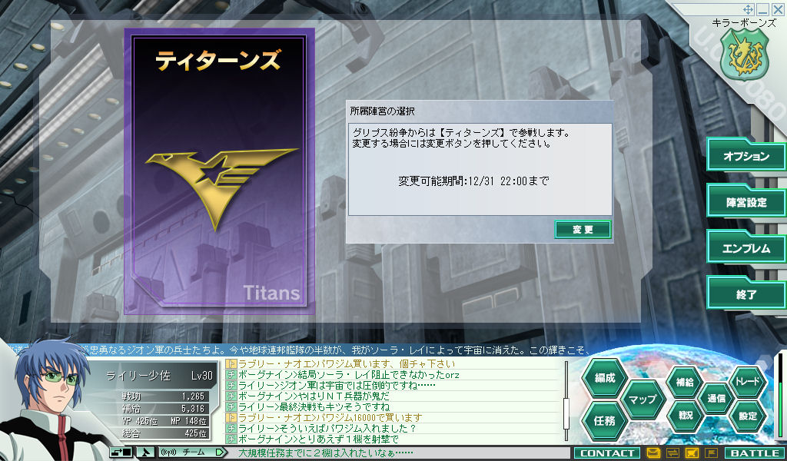Click the キラーボーンズ unicorn team emblem
Viewport: 787px width, 461px height.
coord(744,55)
